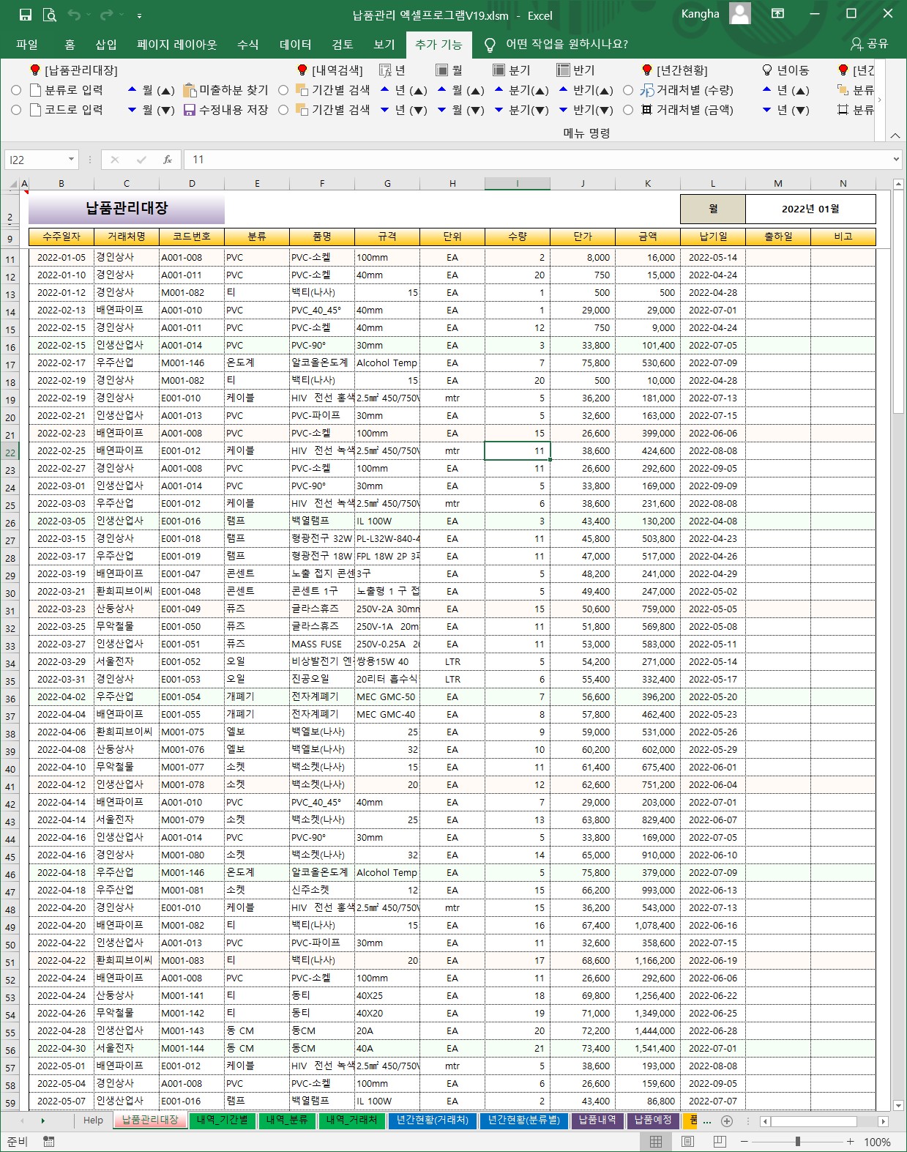Click the 분기(▼) quarter down command

(x=521, y=110)
